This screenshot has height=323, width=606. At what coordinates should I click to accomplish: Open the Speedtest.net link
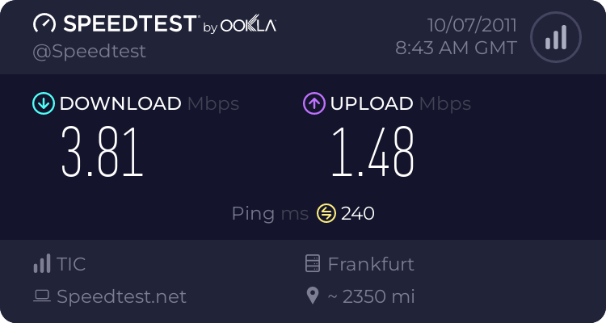coord(121,296)
